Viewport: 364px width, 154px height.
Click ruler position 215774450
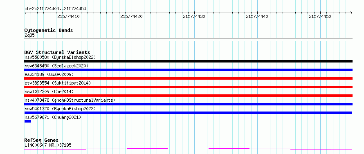(320, 16)
